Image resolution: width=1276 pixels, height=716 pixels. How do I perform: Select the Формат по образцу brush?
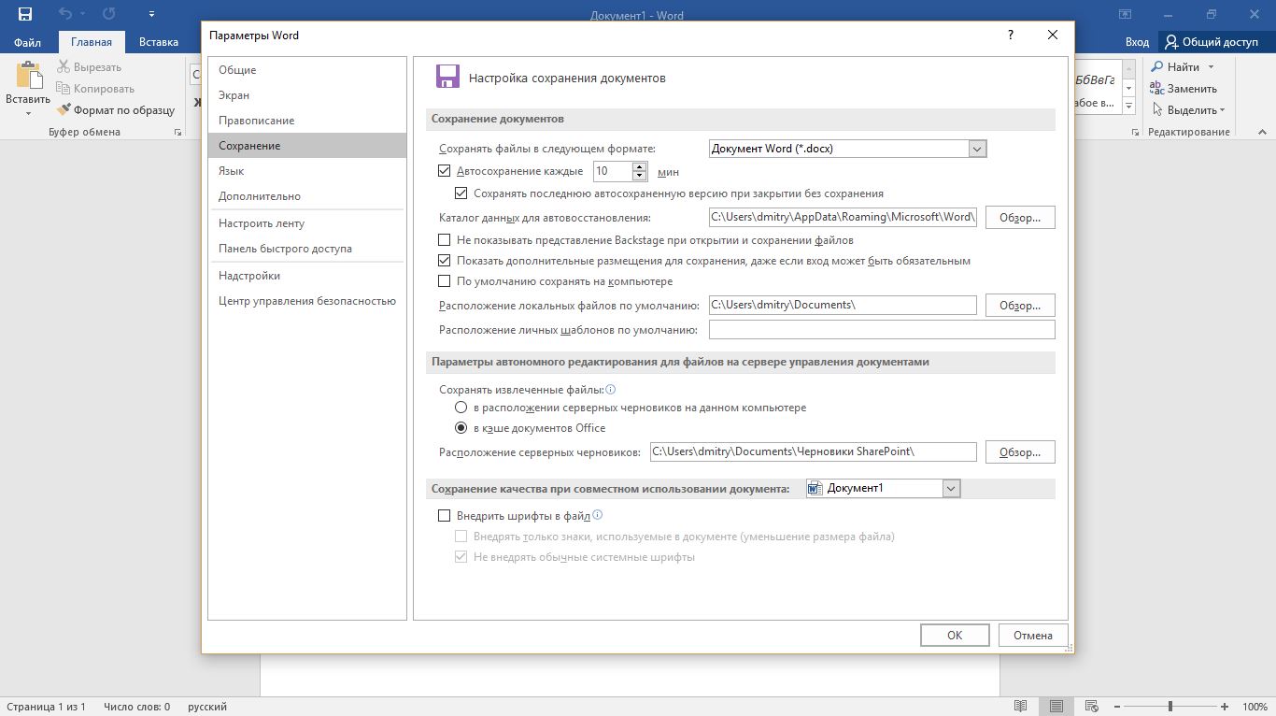64,110
